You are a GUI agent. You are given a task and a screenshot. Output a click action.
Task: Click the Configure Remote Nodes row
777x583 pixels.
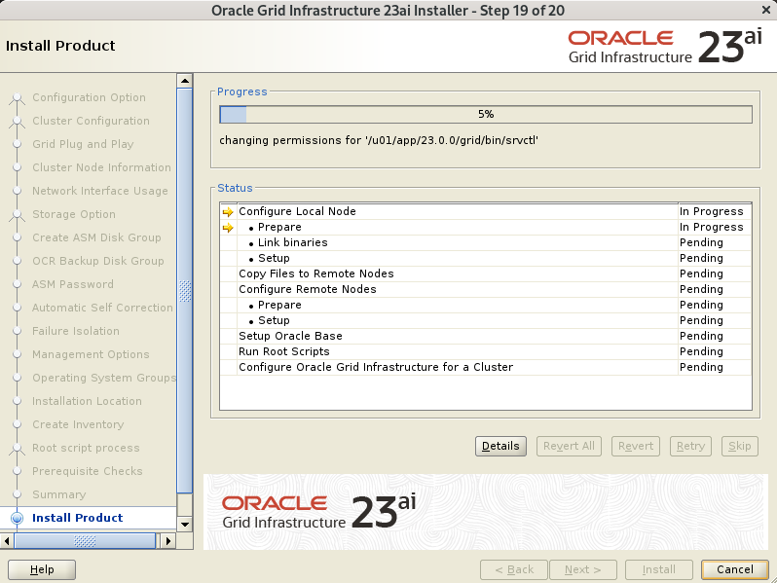tap(486, 289)
